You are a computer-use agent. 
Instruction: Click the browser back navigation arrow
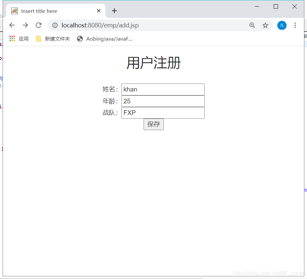pos(12,25)
